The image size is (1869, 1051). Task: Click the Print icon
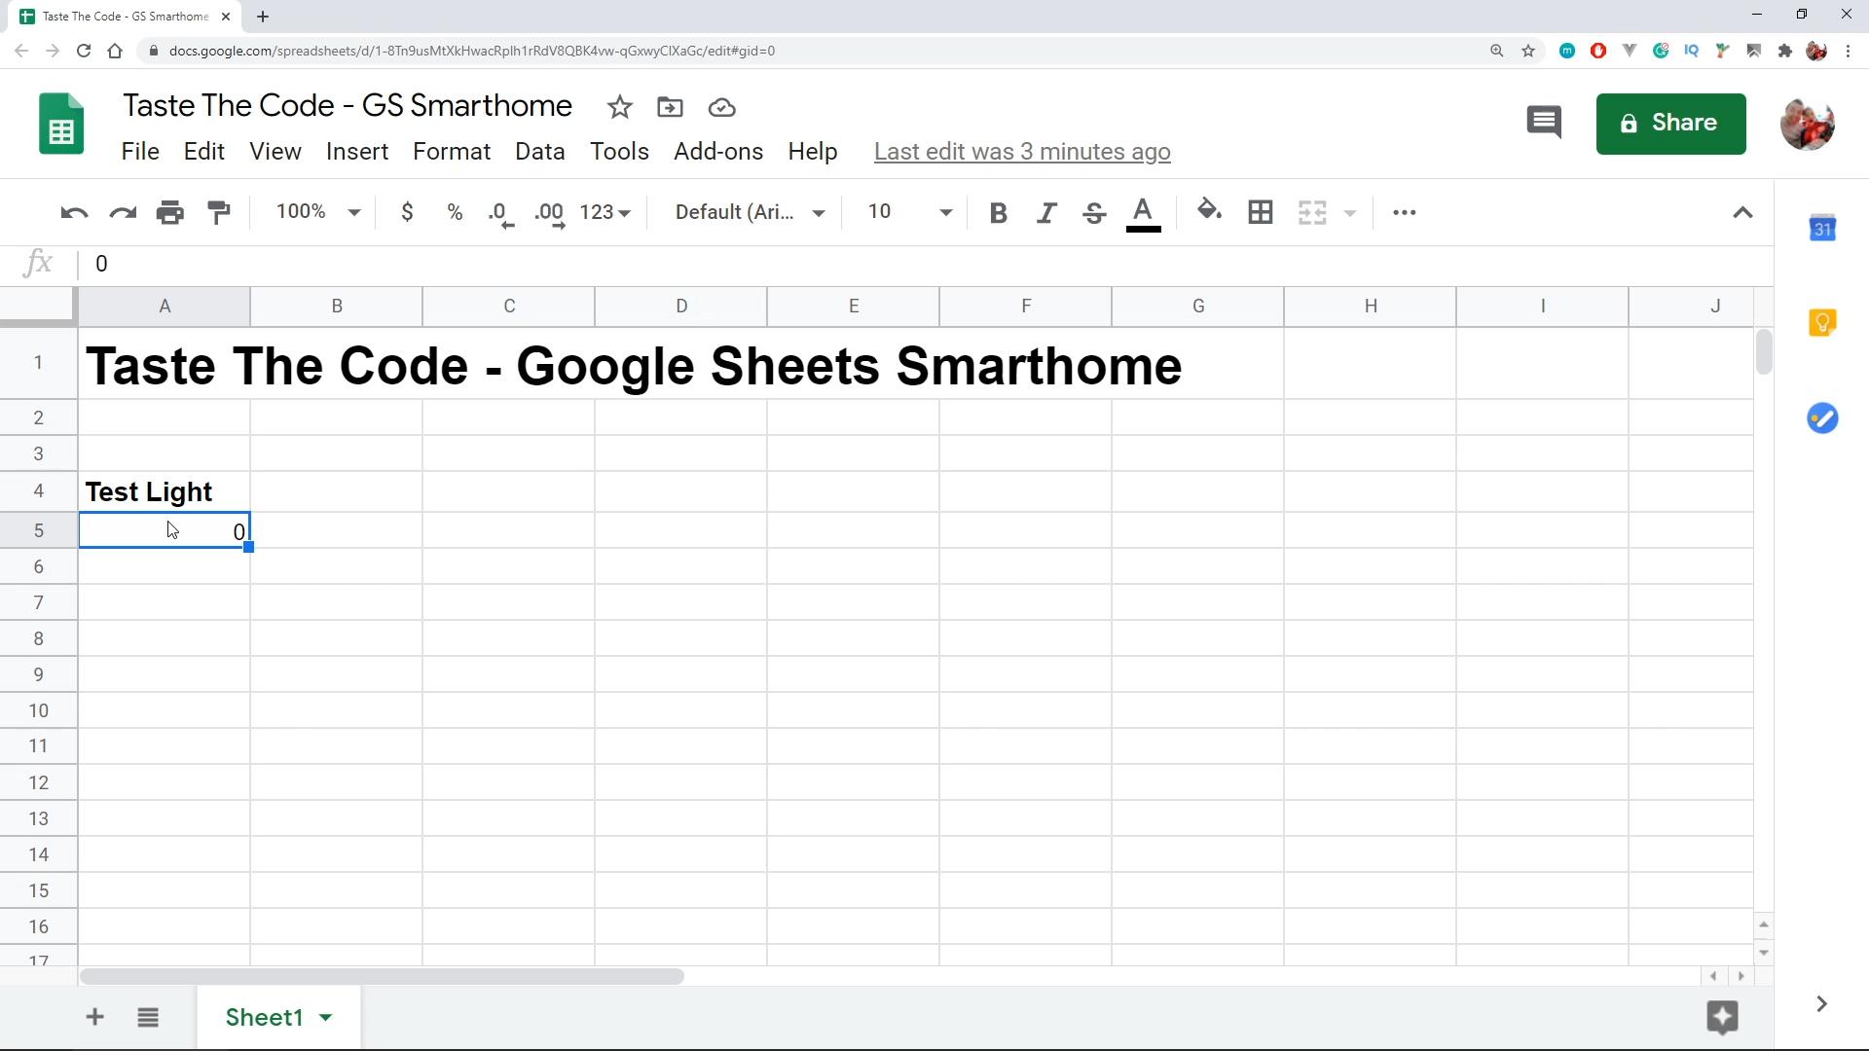tap(170, 212)
